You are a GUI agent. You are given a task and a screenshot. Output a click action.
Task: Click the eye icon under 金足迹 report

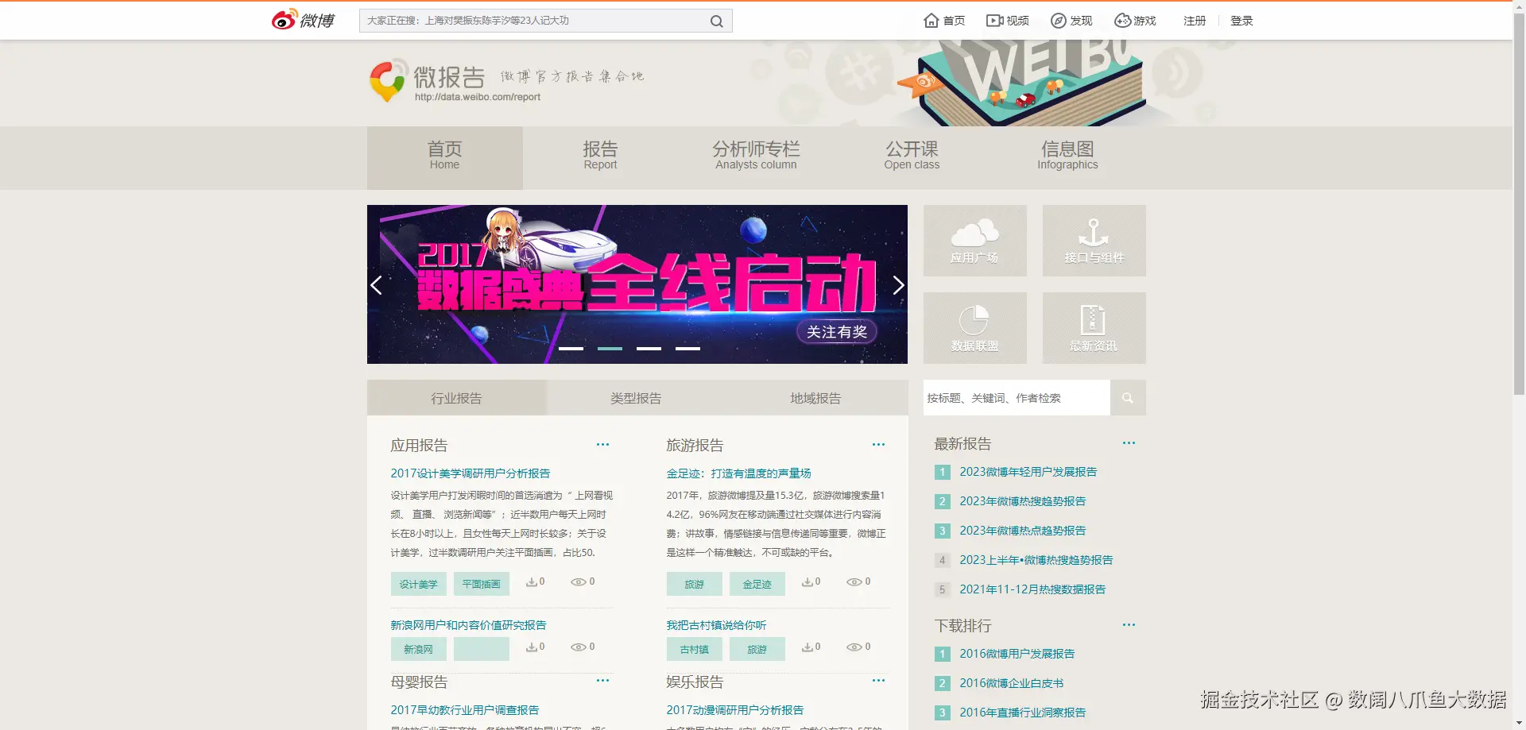click(x=854, y=582)
